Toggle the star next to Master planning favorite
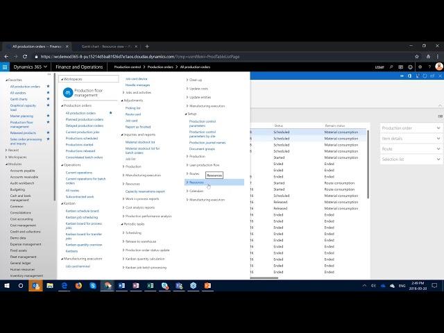The height and width of the screenshot is (333, 444). [x=48, y=116]
